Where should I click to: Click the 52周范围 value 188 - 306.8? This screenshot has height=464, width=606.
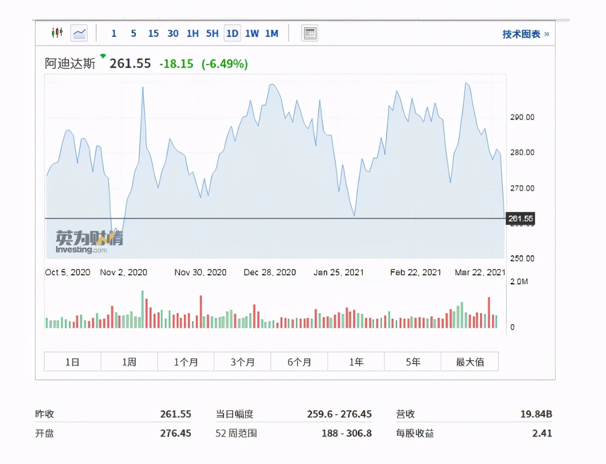point(346,434)
